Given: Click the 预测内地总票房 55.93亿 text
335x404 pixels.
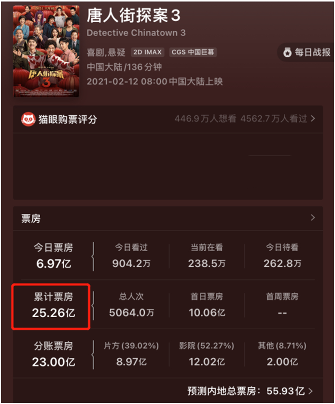Looking at the screenshot, I should 246,391.
